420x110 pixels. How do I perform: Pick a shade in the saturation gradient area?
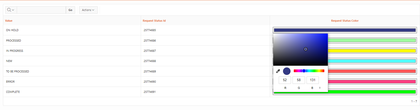coord(301,50)
